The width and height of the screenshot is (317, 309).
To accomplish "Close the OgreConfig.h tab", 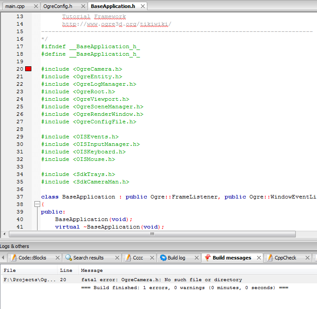I will tap(83, 6).
